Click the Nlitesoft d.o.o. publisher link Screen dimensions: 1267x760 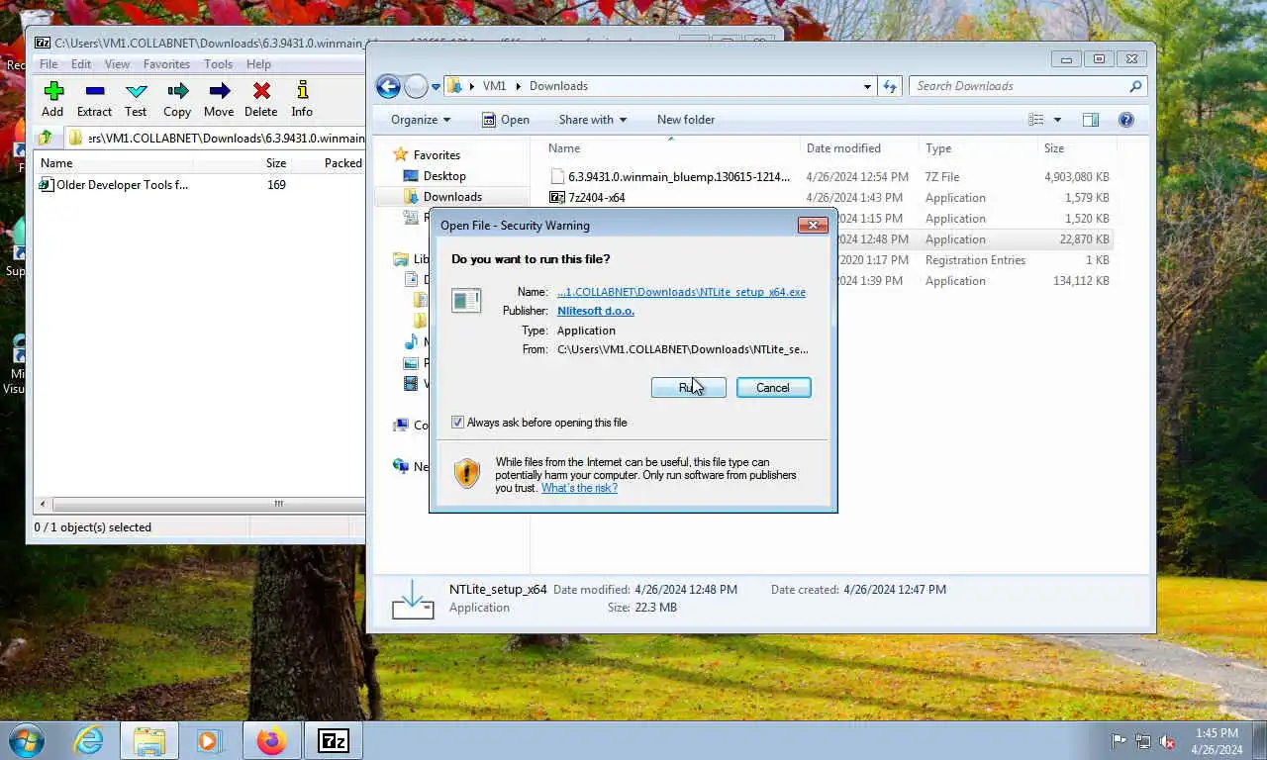[596, 311]
